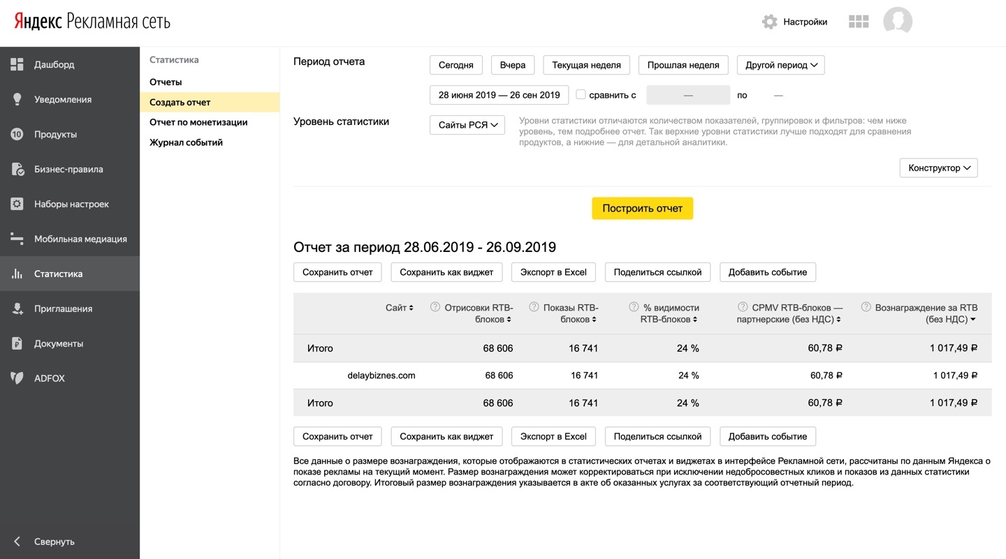Click the Documents file icon
The height and width of the screenshot is (559, 1006).
coord(17,343)
